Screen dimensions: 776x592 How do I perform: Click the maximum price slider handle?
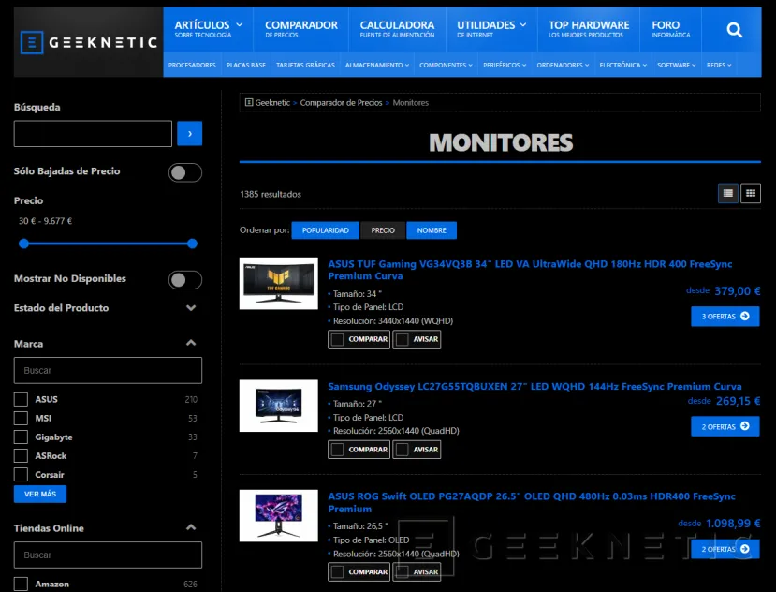point(193,244)
